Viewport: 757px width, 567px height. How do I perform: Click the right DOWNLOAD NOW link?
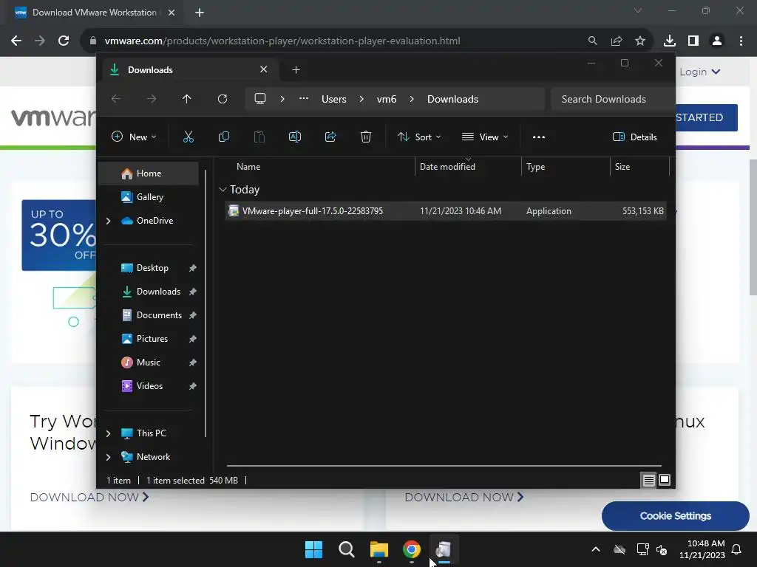coord(464,497)
